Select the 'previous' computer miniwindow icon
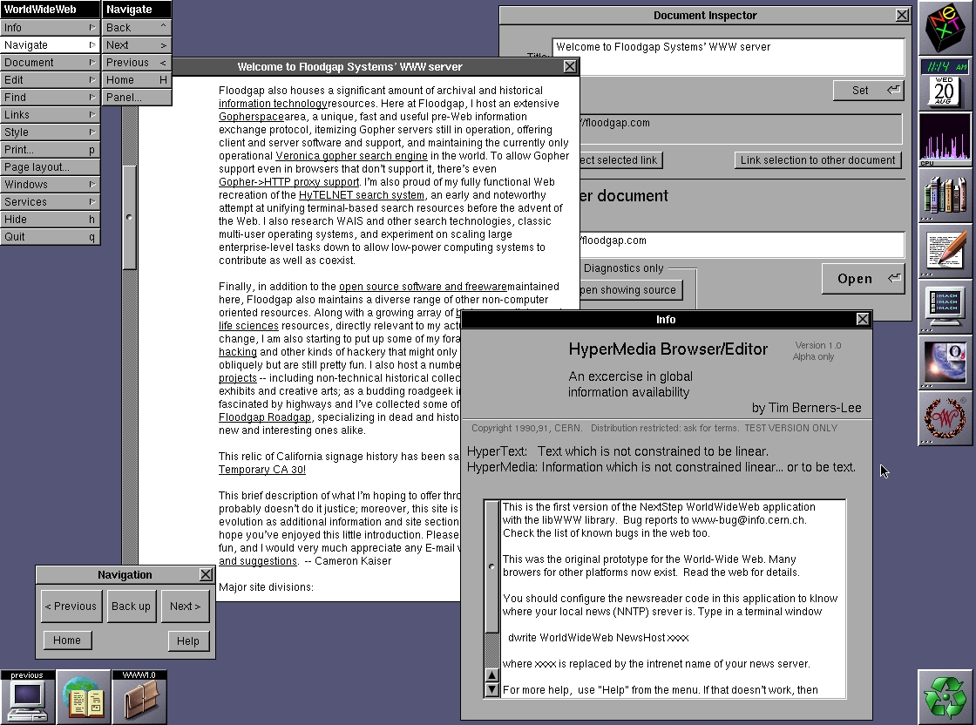 pos(27,697)
